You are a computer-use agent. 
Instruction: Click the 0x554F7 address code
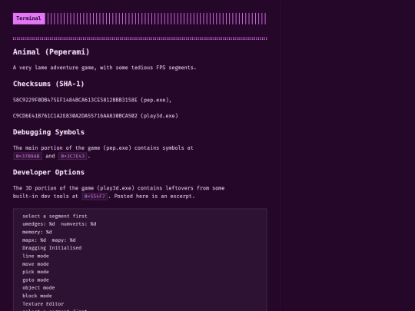95,197
